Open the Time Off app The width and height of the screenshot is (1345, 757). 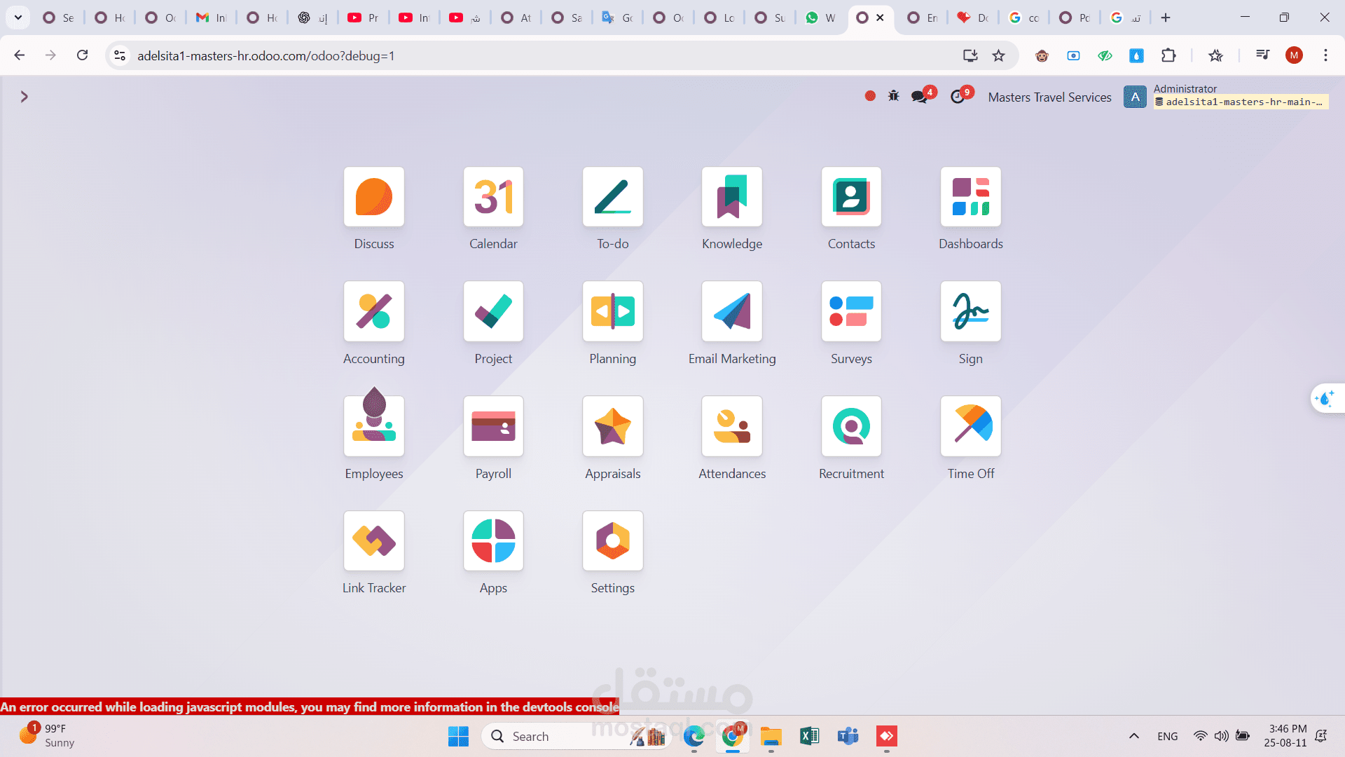point(970,426)
